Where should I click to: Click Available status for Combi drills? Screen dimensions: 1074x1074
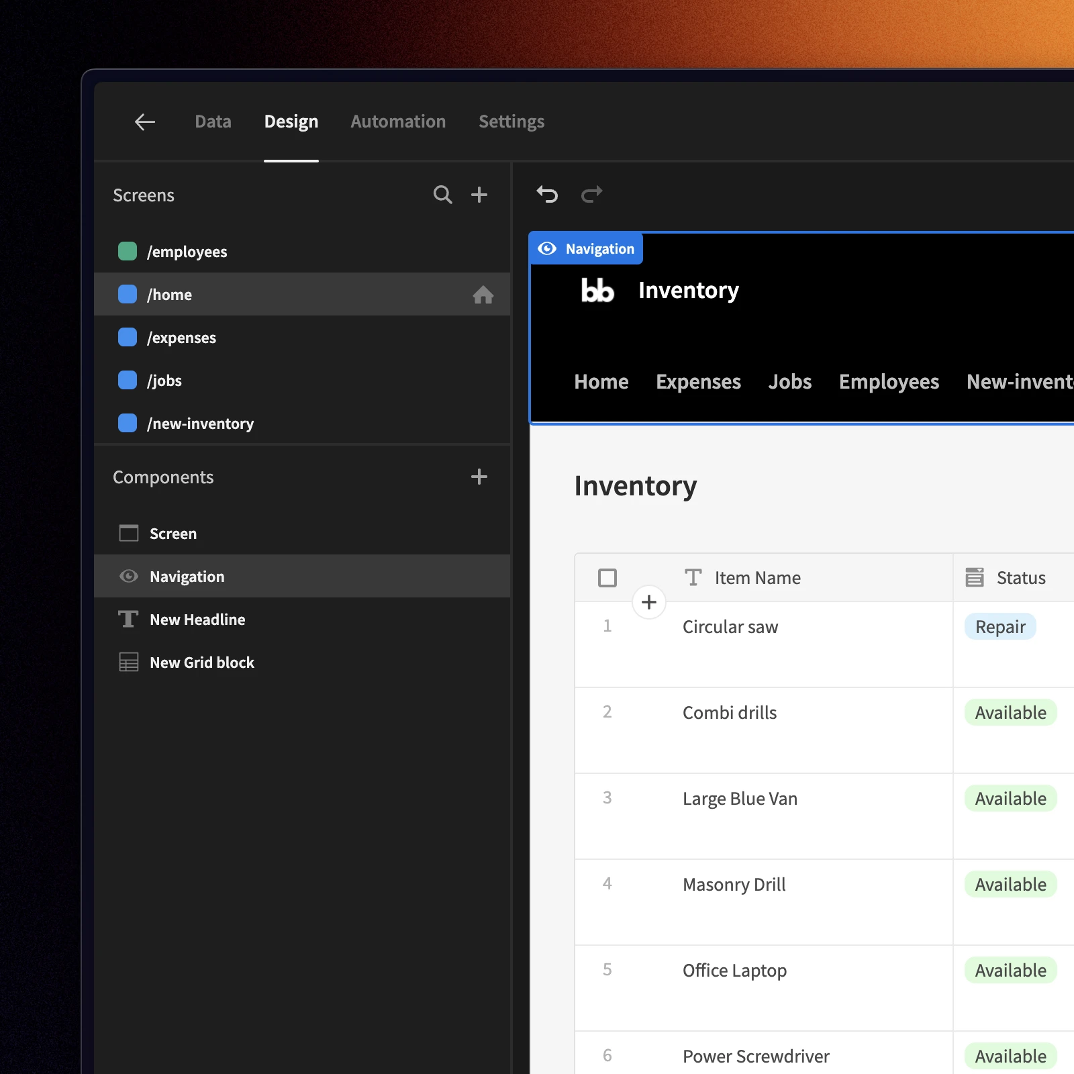(x=1011, y=713)
